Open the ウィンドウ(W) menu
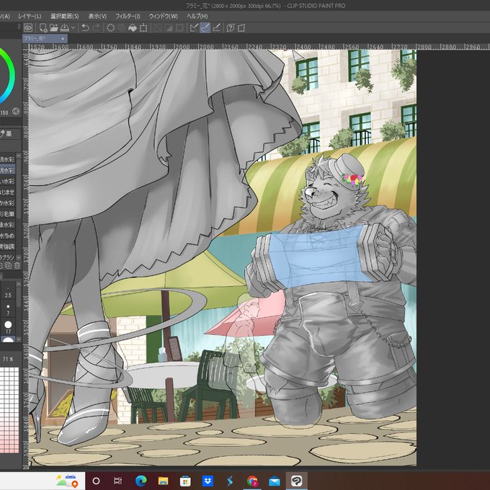Viewport: 490px width, 490px height. (164, 17)
